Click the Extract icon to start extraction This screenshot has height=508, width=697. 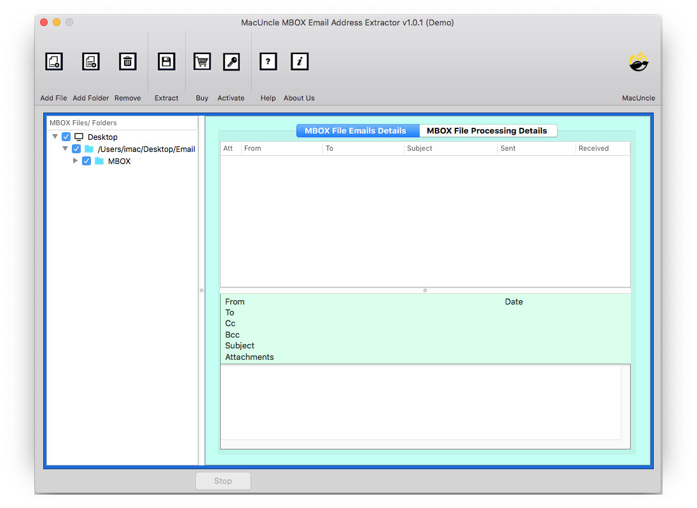coord(166,62)
